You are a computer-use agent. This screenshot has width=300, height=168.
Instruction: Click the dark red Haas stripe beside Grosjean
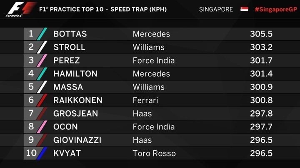coord(42,113)
